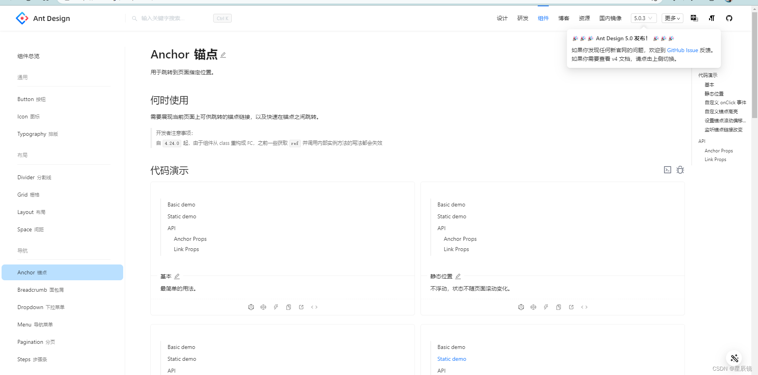Open the GitHub repository icon in header
Image resolution: width=758 pixels, height=375 pixels.
(729, 18)
